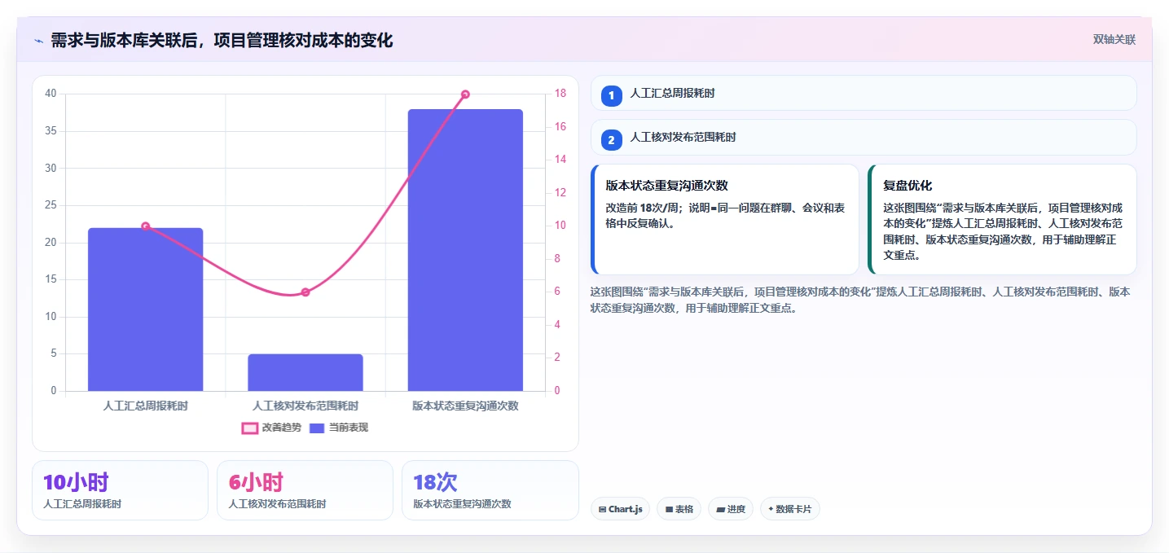
Task: Click the 人工汇总周报耗时 bar in the chart
Action: pyautogui.click(x=146, y=309)
